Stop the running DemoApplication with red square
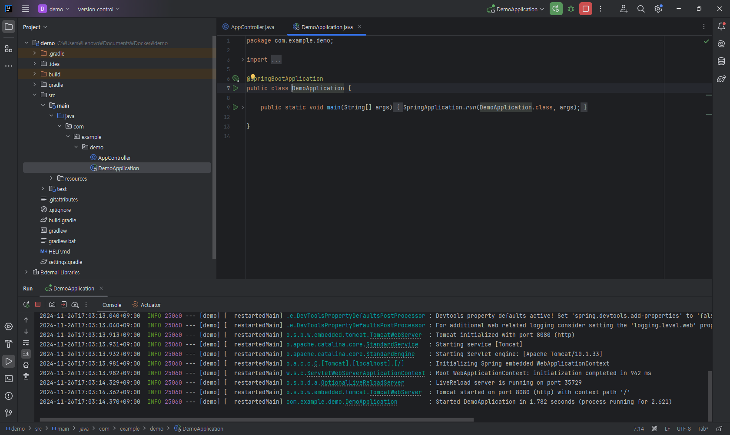The image size is (730, 435). 585,9
